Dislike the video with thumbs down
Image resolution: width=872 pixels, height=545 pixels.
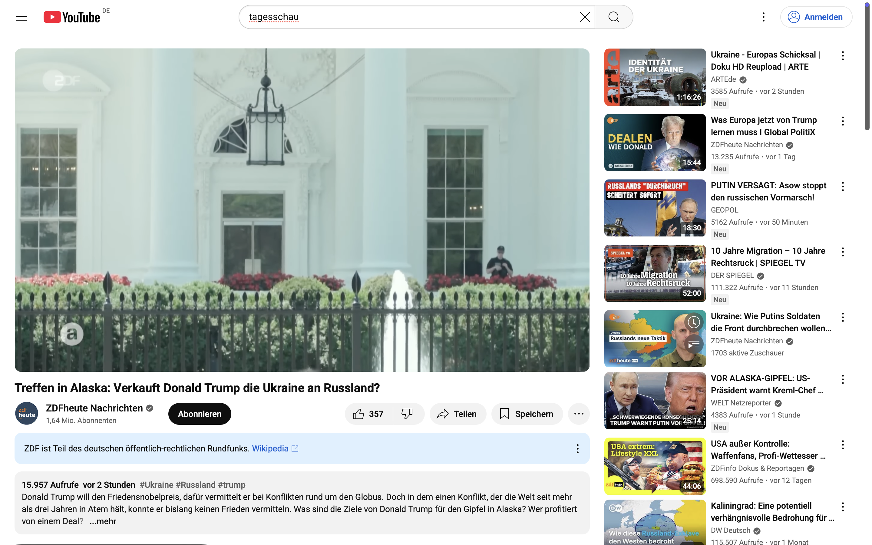tap(408, 414)
